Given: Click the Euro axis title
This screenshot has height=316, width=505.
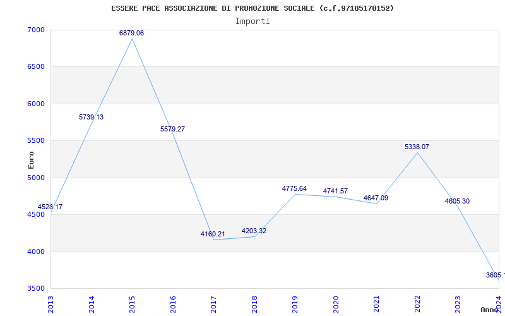Looking at the screenshot, I should click(x=31, y=160).
